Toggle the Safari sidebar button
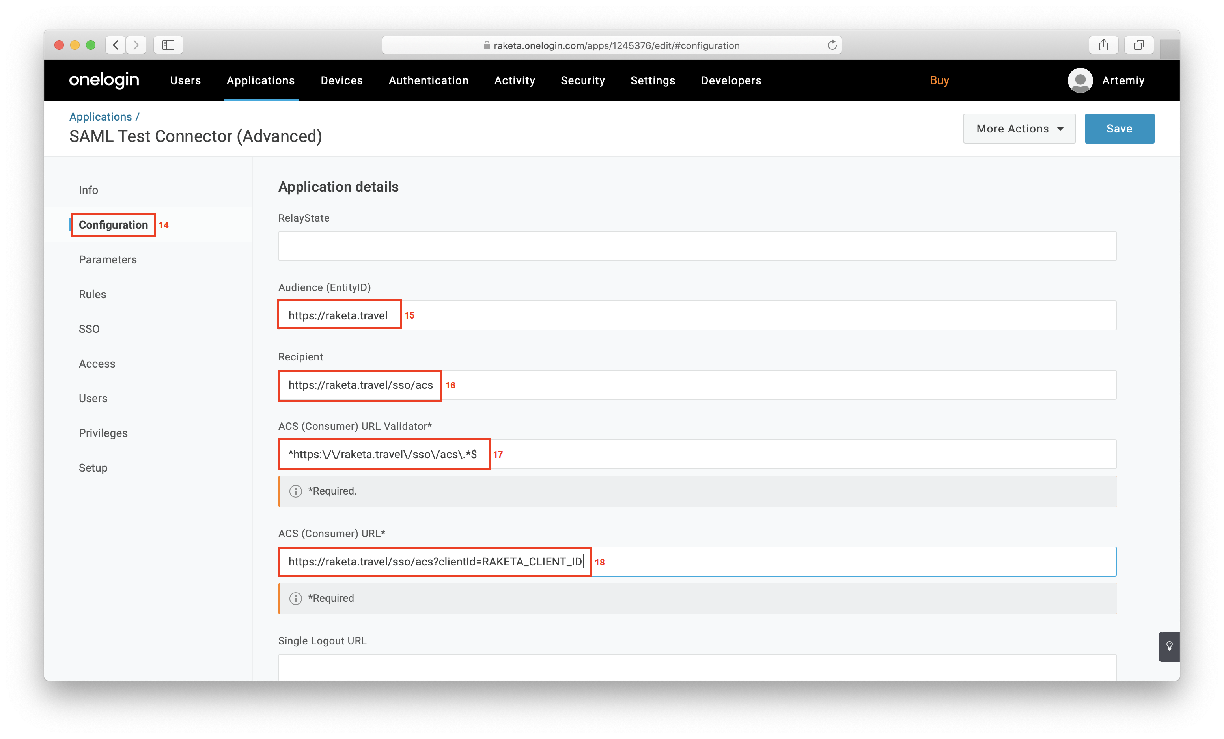1224x739 pixels. click(168, 45)
